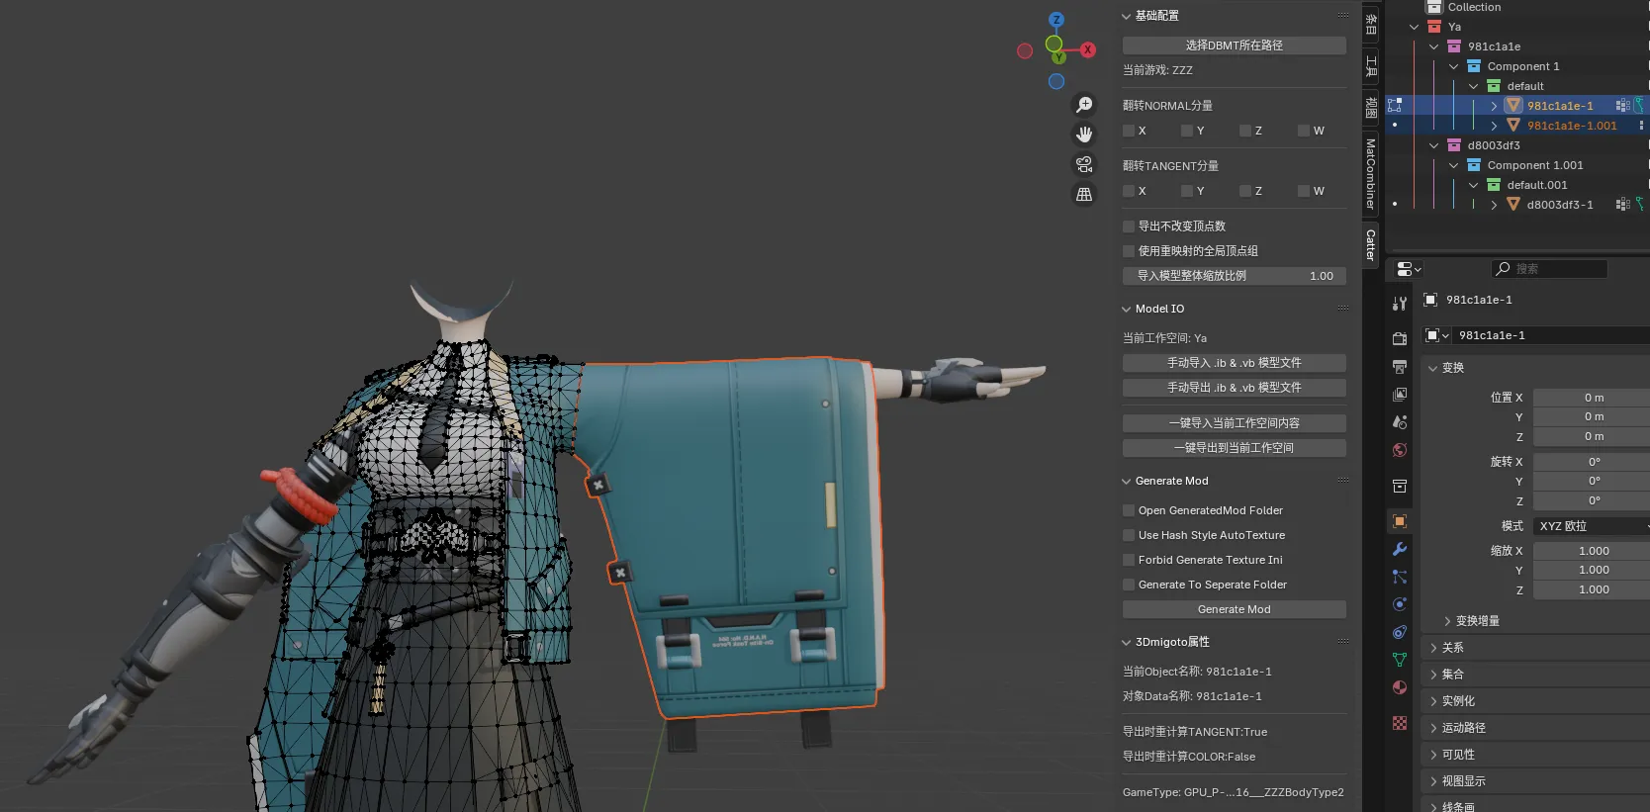The height and width of the screenshot is (812, 1650).
Task: Check Generate To Seperate Folder option
Action: tap(1129, 585)
